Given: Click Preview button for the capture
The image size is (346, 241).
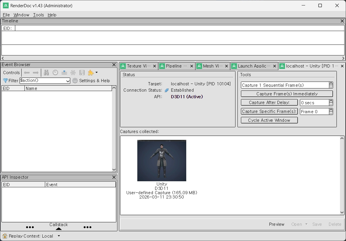Looking at the screenshot, I should click(x=277, y=224).
